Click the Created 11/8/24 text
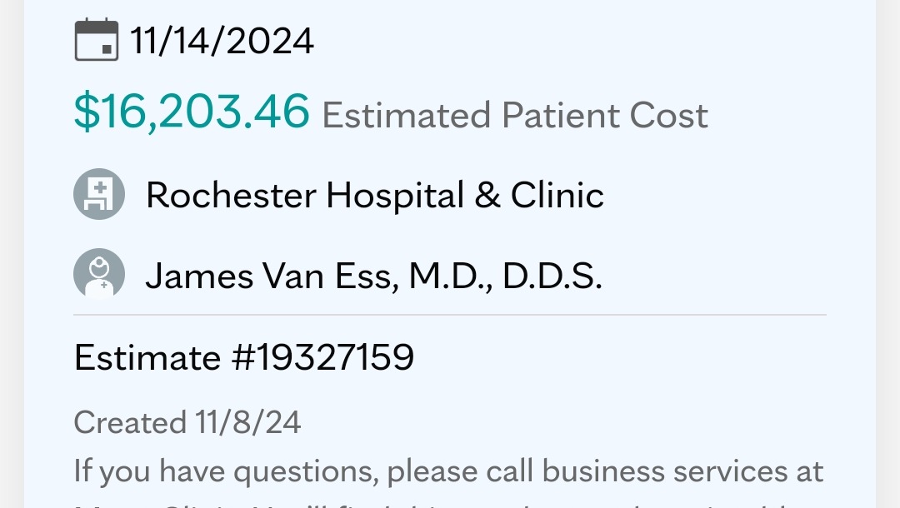This screenshot has width=900, height=508. click(187, 422)
